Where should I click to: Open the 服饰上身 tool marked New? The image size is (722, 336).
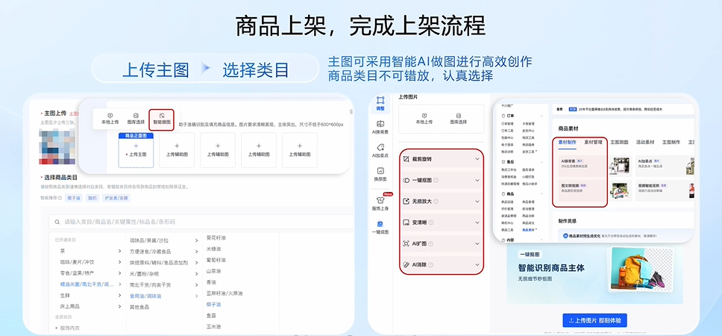coord(380,202)
